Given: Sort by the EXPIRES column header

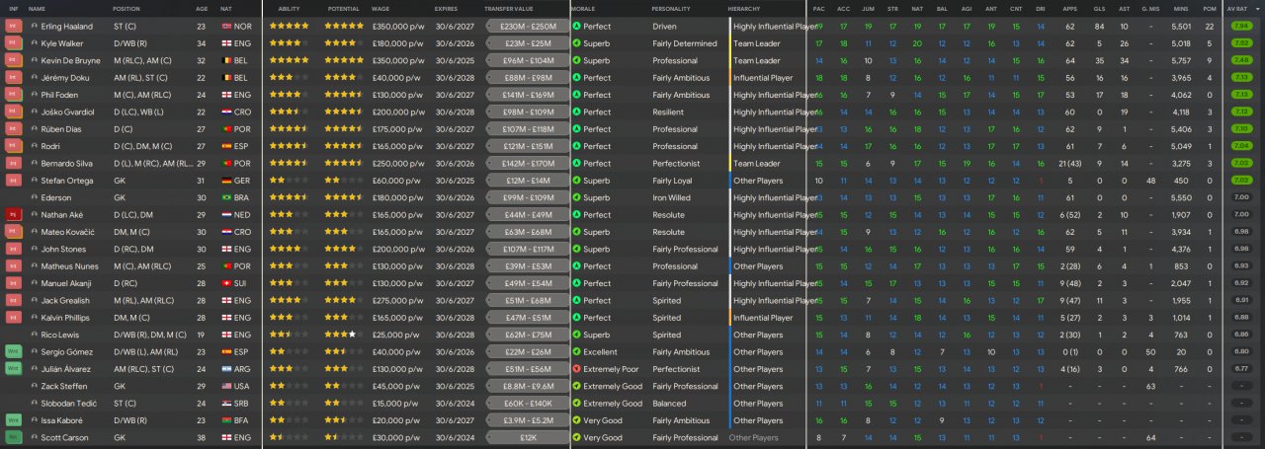Looking at the screenshot, I should coord(446,8).
